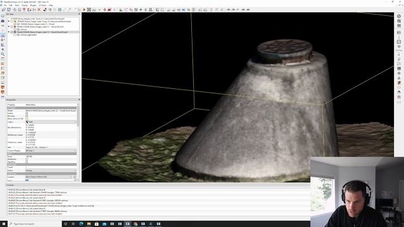Click the highlighted icon in left view toolbar
Viewport: 404px width, 227px height.
click(3, 35)
